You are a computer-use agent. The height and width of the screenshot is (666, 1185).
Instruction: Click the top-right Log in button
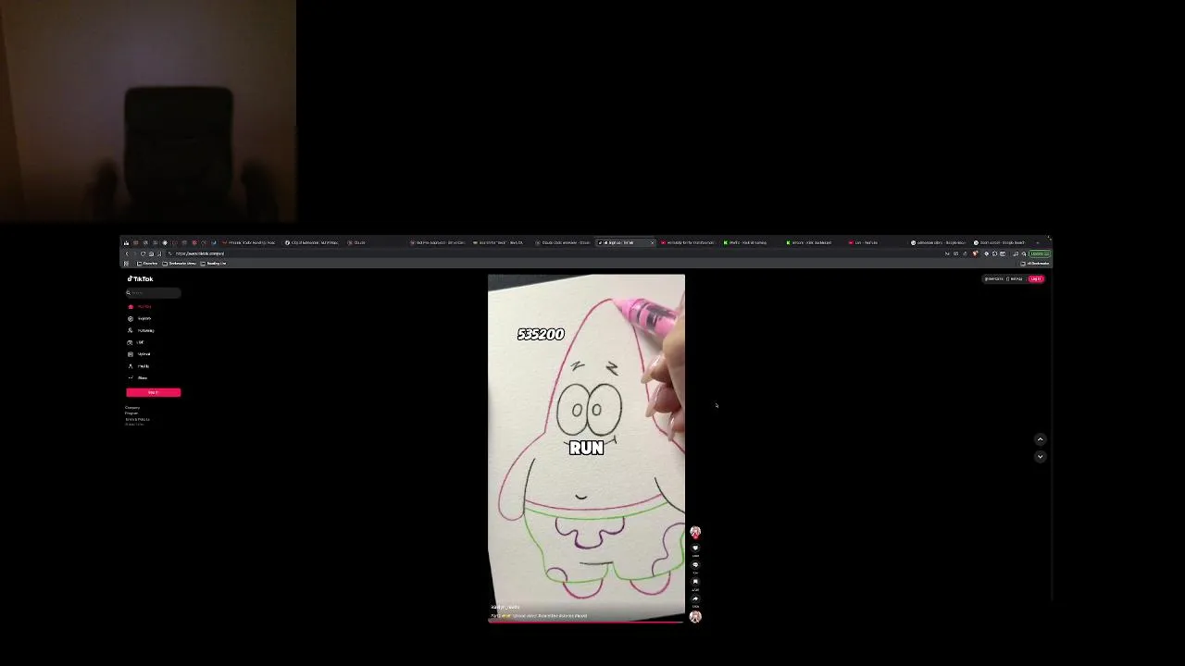click(x=1036, y=278)
